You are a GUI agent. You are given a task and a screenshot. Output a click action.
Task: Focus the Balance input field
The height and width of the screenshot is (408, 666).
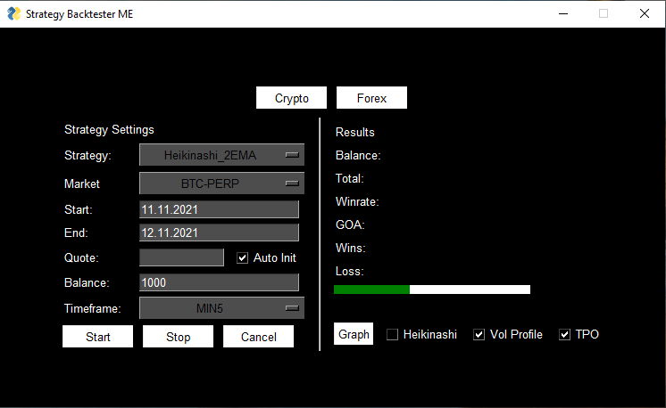point(219,282)
